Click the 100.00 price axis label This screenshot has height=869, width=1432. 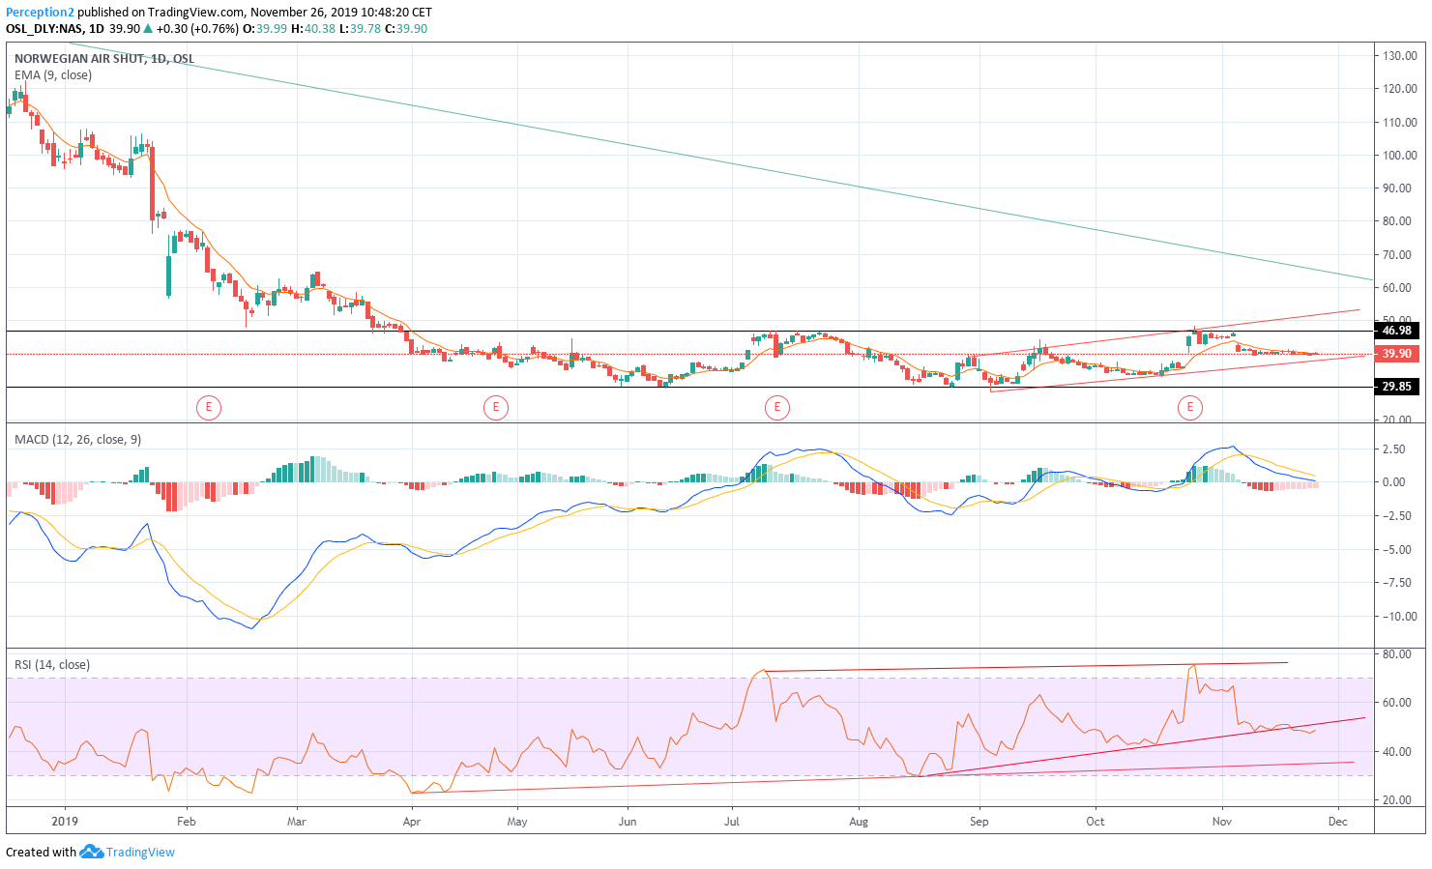pyautogui.click(x=1400, y=155)
